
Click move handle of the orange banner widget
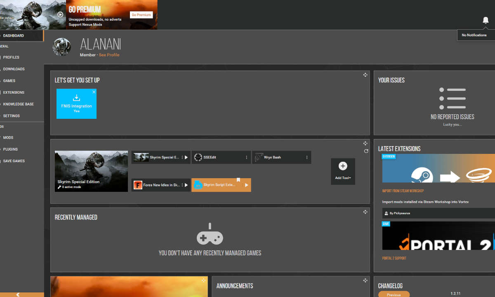click(x=203, y=280)
